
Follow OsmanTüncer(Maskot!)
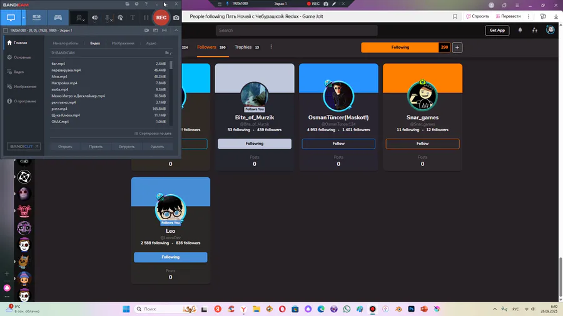[338, 144]
